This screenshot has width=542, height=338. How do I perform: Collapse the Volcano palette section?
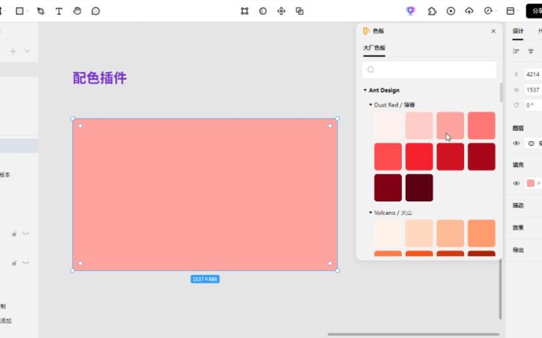pos(371,212)
